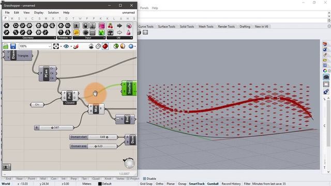The height and width of the screenshot is (186, 331).
Task: Click the Planar status bar button
Action: (170, 184)
